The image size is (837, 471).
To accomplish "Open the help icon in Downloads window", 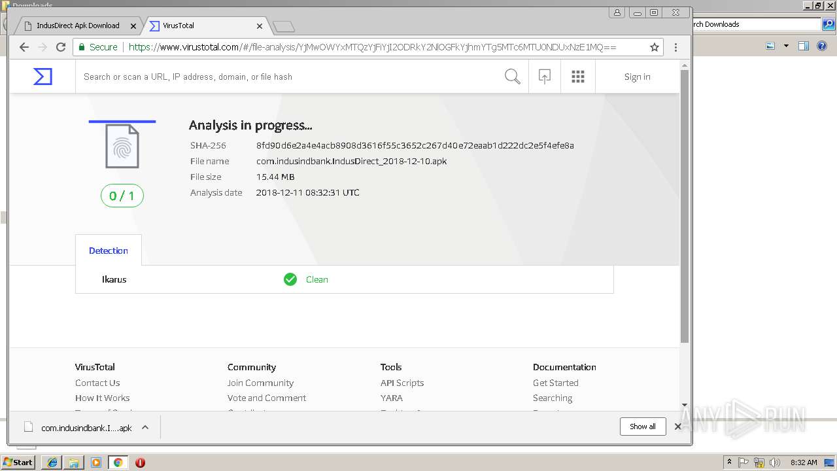I will [x=823, y=46].
